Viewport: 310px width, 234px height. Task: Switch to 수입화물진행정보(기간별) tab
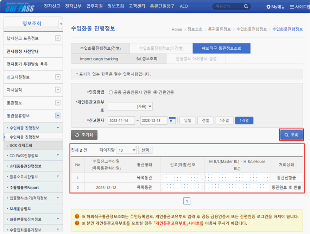pos(161,49)
